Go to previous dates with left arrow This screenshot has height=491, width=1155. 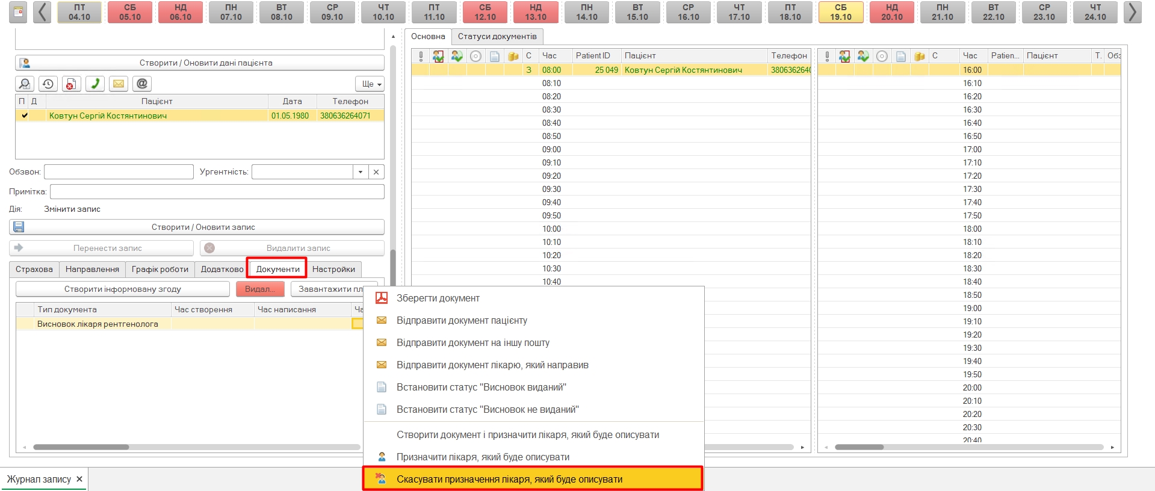[x=42, y=12]
